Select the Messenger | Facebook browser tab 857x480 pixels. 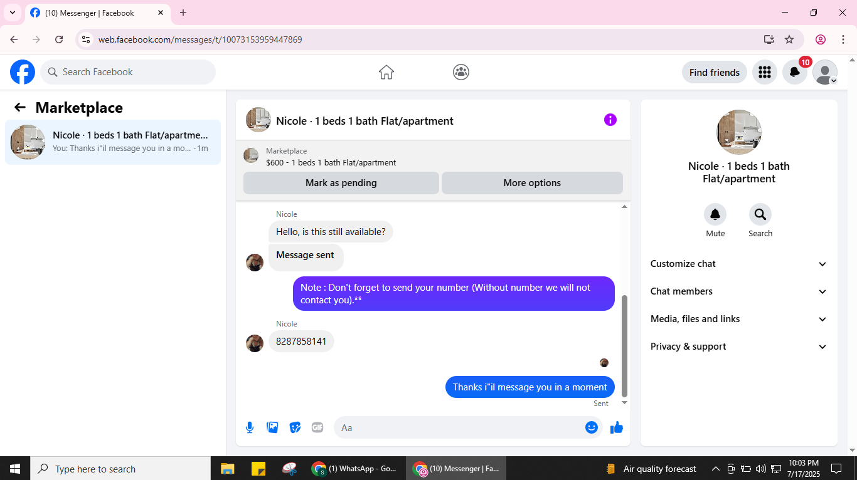97,13
